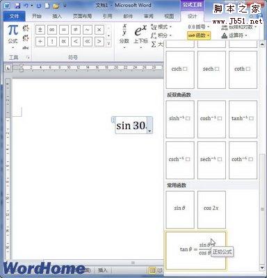The image size is (267, 278).
Task: Insert the ∝ proportional-to symbol
Action: pyautogui.click(x=64, y=42)
